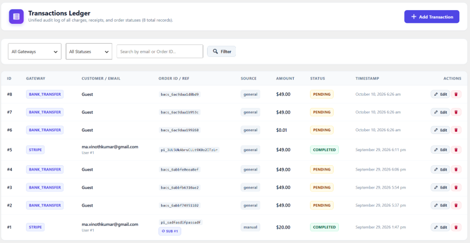Viewport: 470px width, 243px height.
Task: Click BANK_TRANSFER badge in row #8
Action: pyautogui.click(x=45, y=94)
